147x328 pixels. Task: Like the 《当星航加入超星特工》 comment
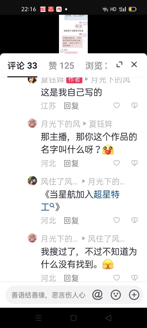pyautogui.click(x=117, y=220)
